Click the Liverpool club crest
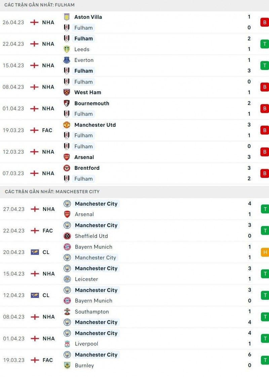Viewport: 269px width, 377px height. (x=67, y=344)
